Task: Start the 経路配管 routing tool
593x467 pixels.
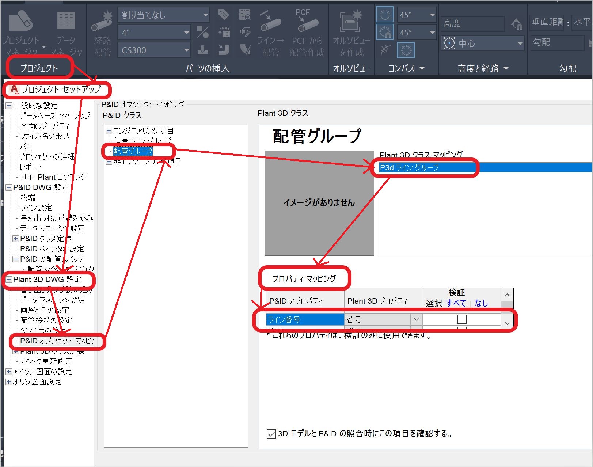Action: point(102,33)
